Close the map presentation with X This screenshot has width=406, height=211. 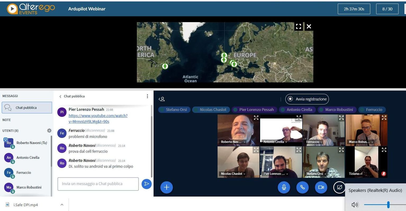(309, 26)
